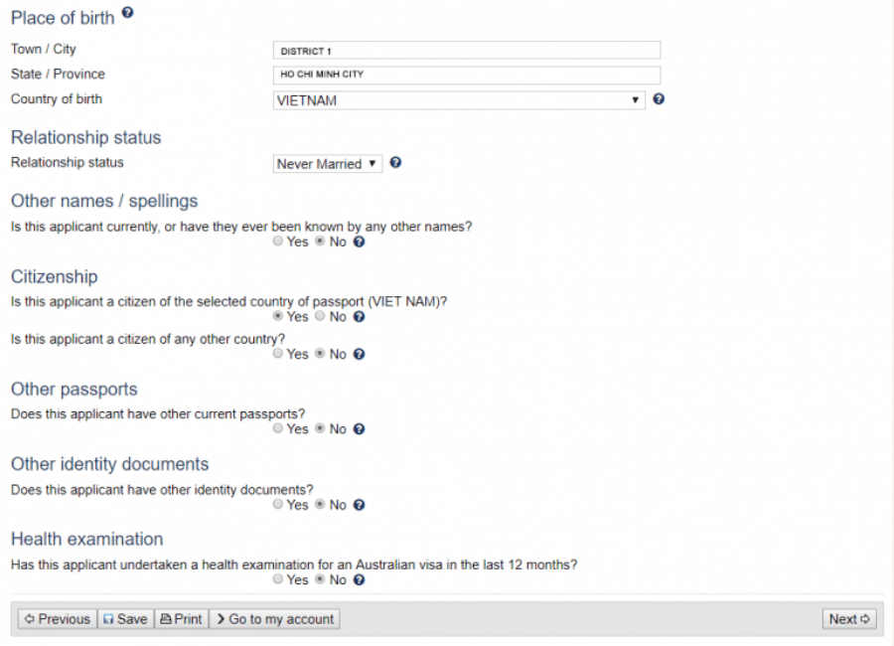Open help for other current passports question
This screenshot has width=894, height=646.
(360, 429)
